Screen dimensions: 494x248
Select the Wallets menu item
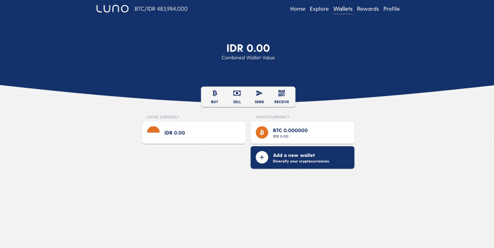[343, 9]
